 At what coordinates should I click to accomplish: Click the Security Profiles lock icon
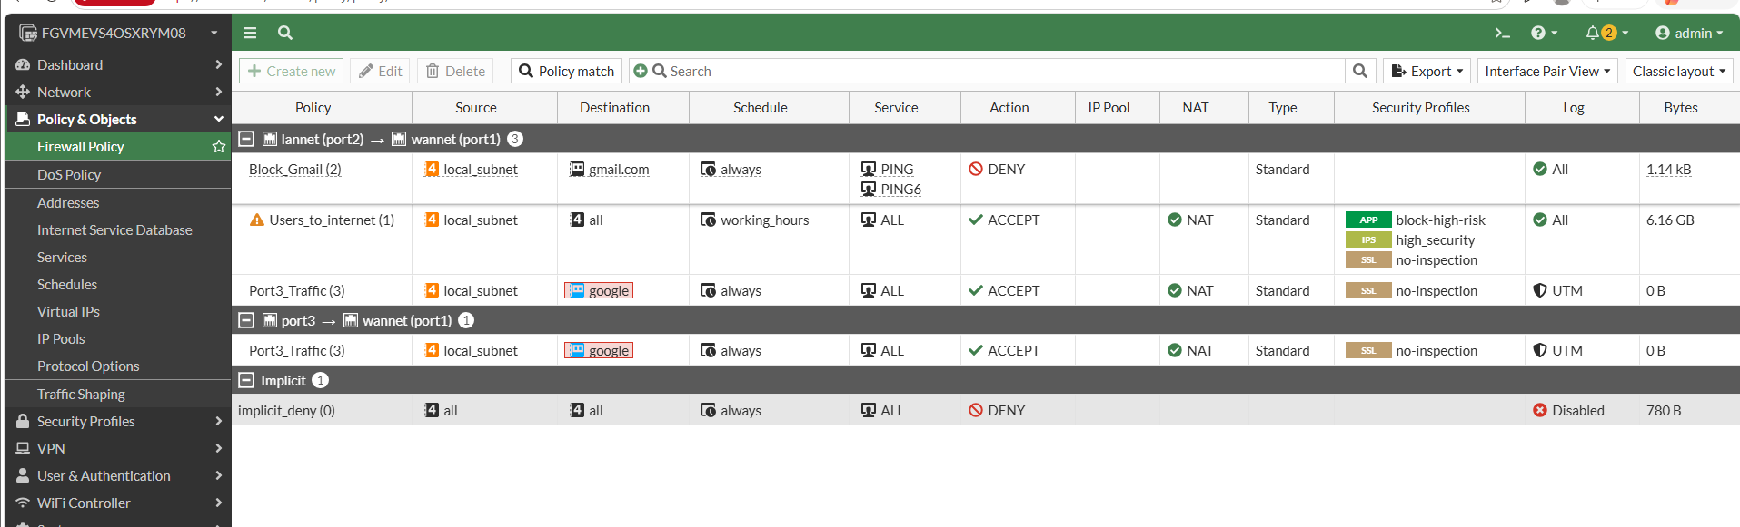(23, 421)
